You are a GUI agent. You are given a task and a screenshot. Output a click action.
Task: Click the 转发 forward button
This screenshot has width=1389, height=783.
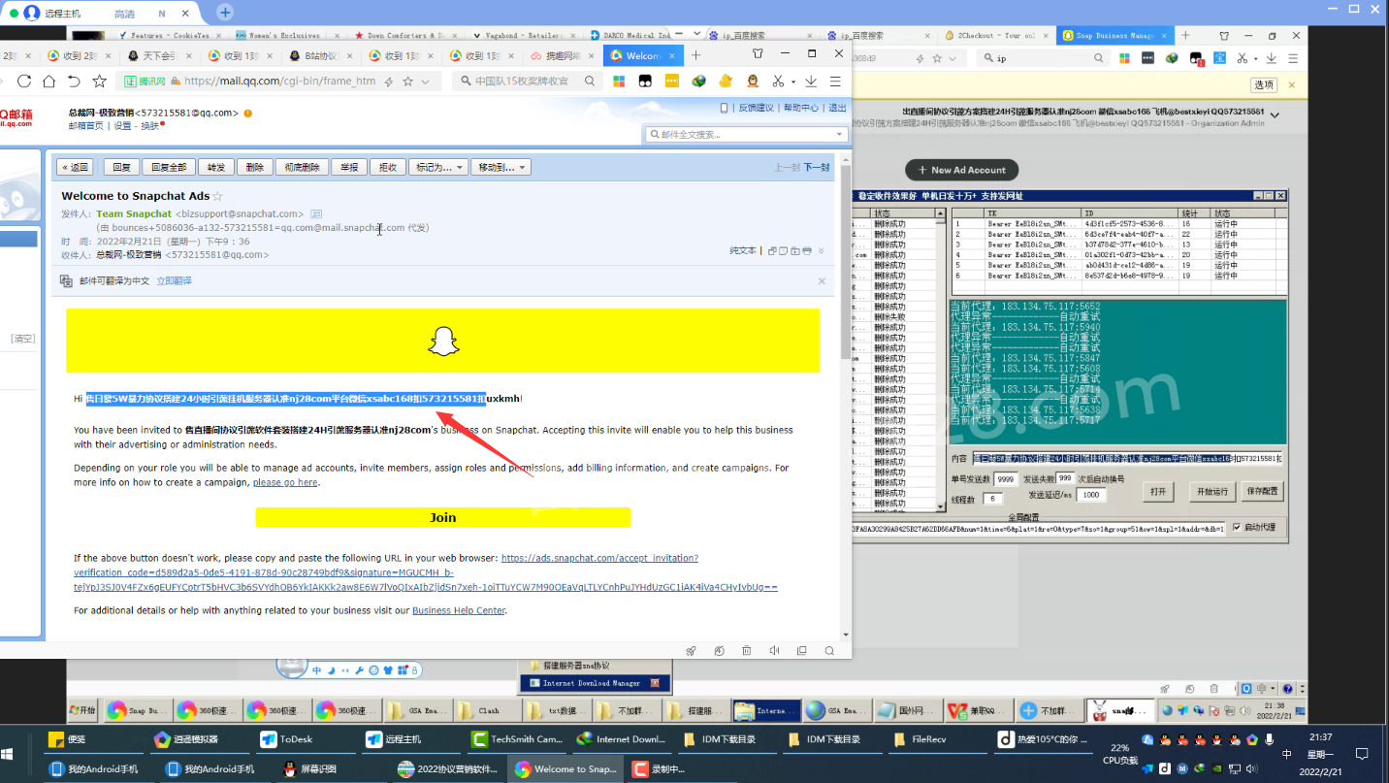tap(216, 167)
